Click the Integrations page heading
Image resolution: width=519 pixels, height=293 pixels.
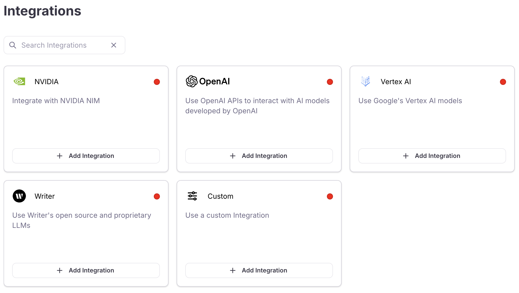click(x=42, y=11)
